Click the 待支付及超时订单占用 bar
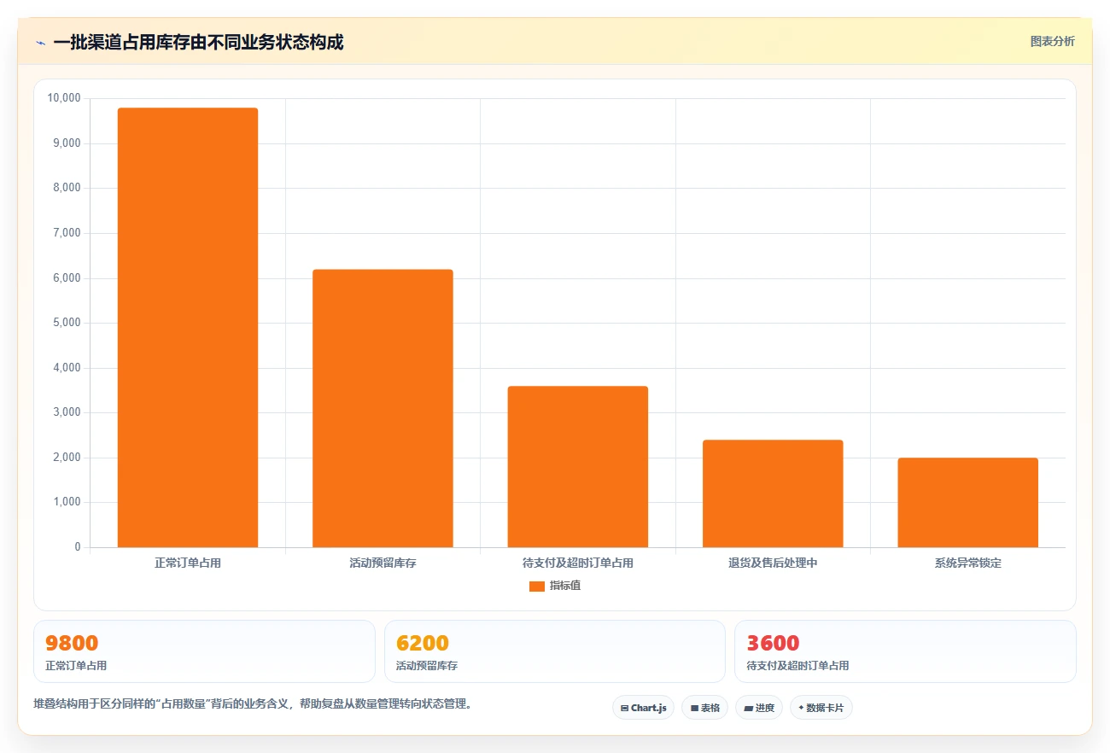The image size is (1110, 753). 578,467
